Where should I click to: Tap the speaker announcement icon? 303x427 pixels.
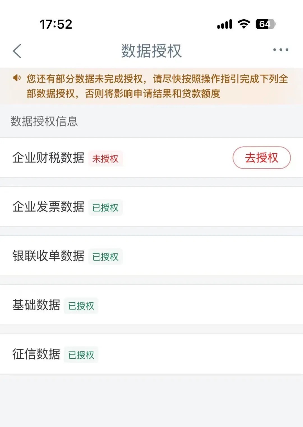click(x=17, y=78)
